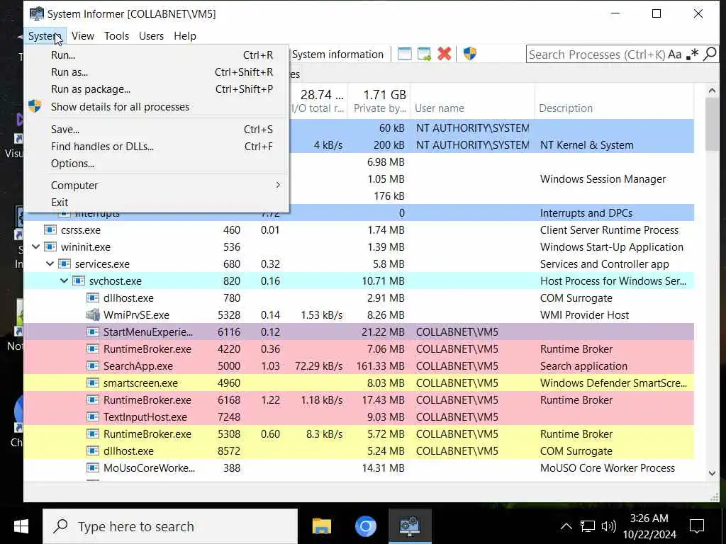Click the taskbar search box
Screen dimensions: 726x544
pyautogui.click(x=170, y=526)
